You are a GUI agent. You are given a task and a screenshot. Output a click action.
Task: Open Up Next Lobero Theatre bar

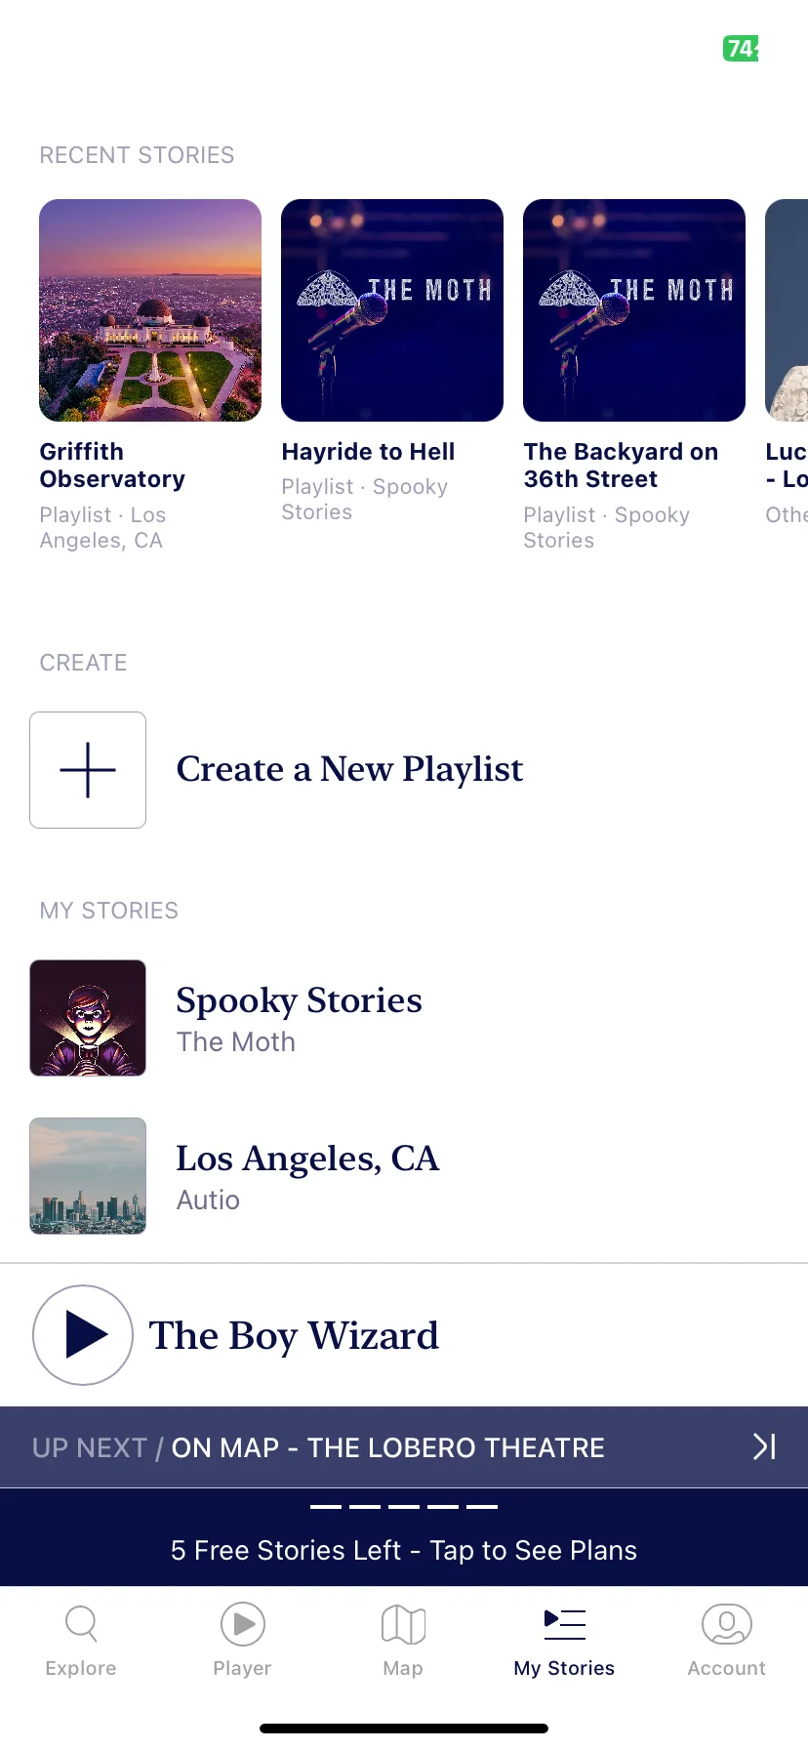[404, 1447]
